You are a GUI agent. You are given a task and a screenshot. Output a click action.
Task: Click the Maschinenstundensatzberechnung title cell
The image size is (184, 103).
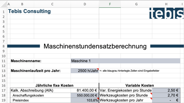(x=95, y=46)
